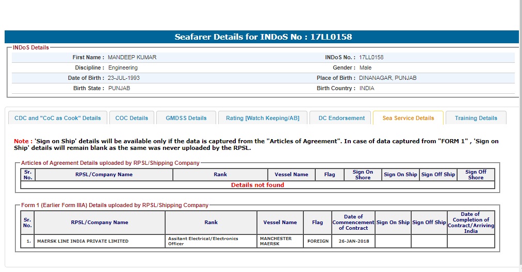Click the "Sign On Shore" column header
522x272 pixels.
coord(363,175)
